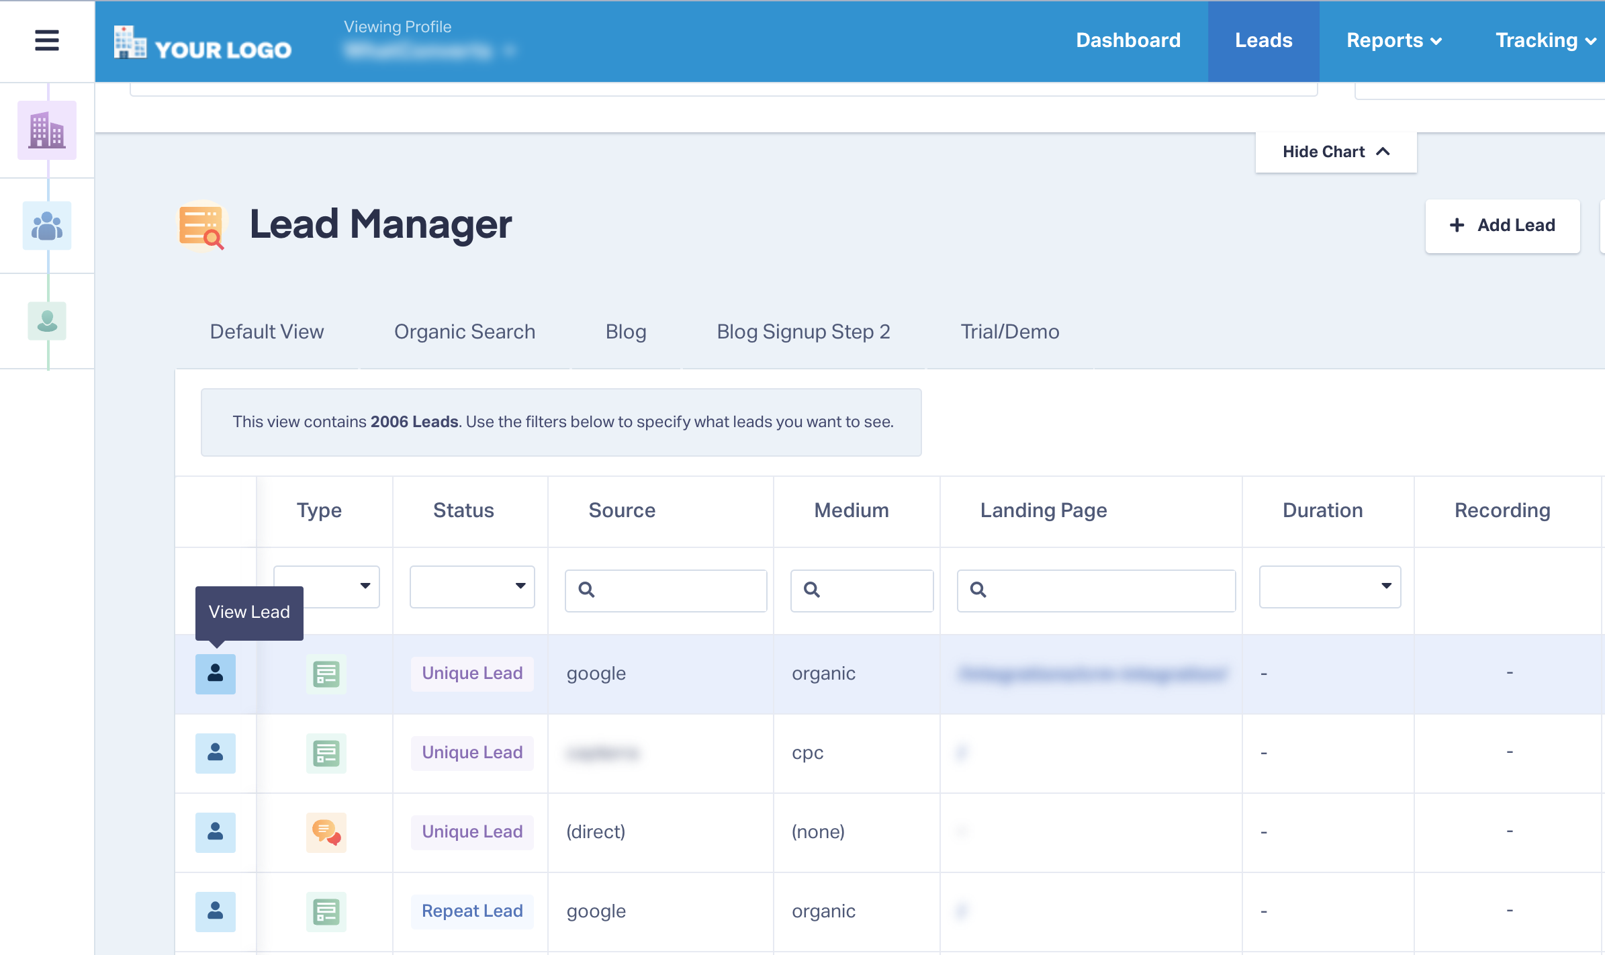The height and width of the screenshot is (955, 1605).
Task: Click View Lead person icon in cpc row
Action: click(x=215, y=753)
